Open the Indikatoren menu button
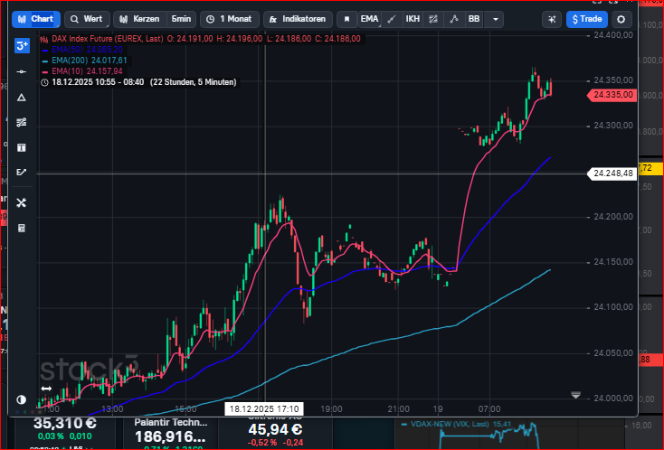The height and width of the screenshot is (450, 664). pos(298,19)
